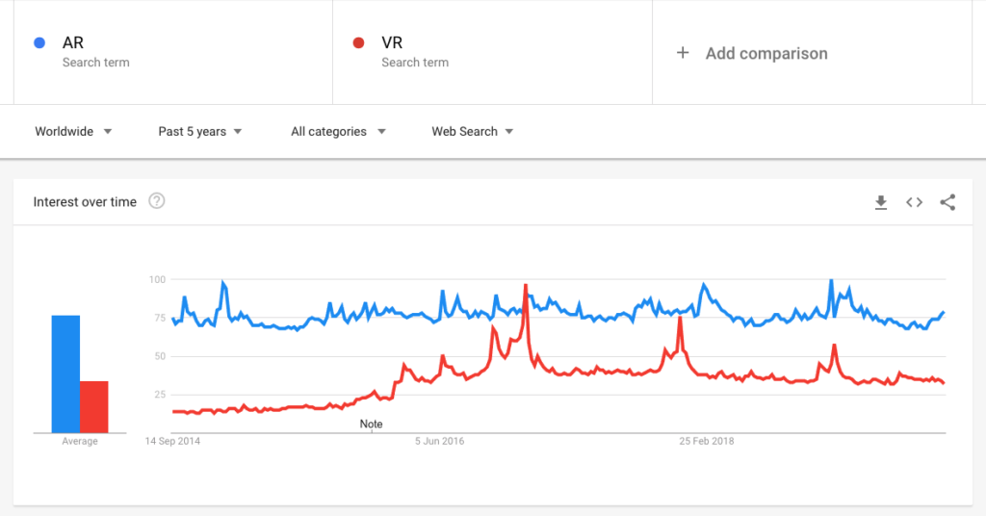Expand the Web Search type dropdown

pyautogui.click(x=472, y=131)
